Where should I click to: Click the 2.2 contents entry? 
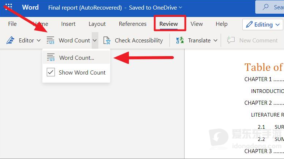(271, 139)
